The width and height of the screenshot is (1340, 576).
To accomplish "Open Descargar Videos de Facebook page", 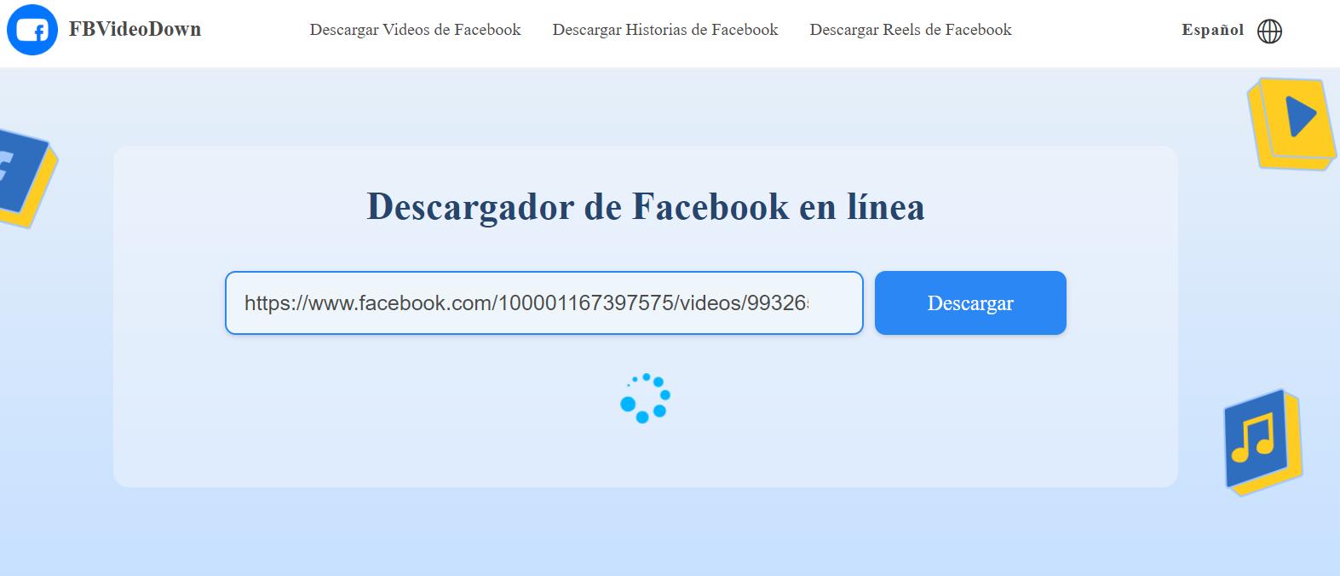I will (415, 30).
